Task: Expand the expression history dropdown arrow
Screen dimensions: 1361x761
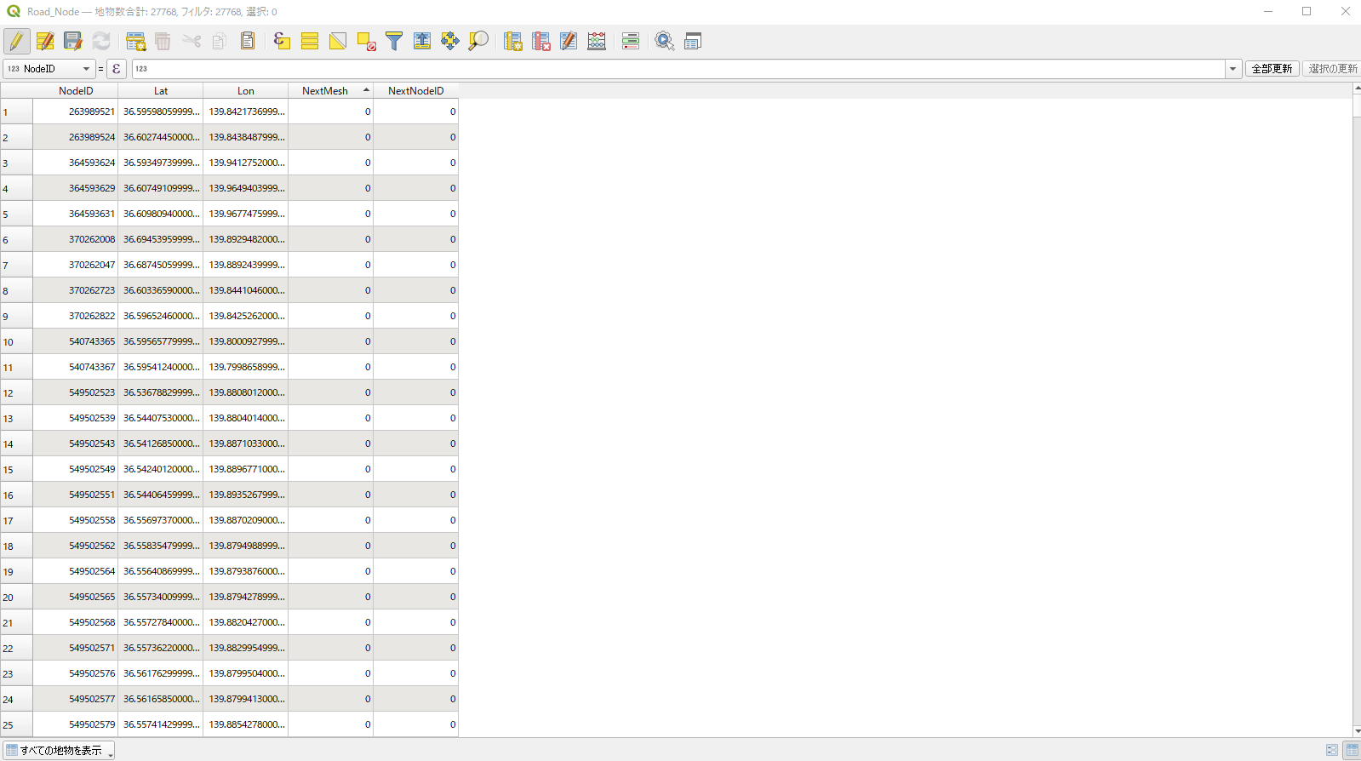Action: 1232,69
